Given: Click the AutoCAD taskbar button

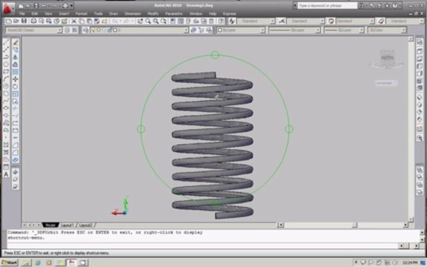Looking at the screenshot, I should coord(71,263).
